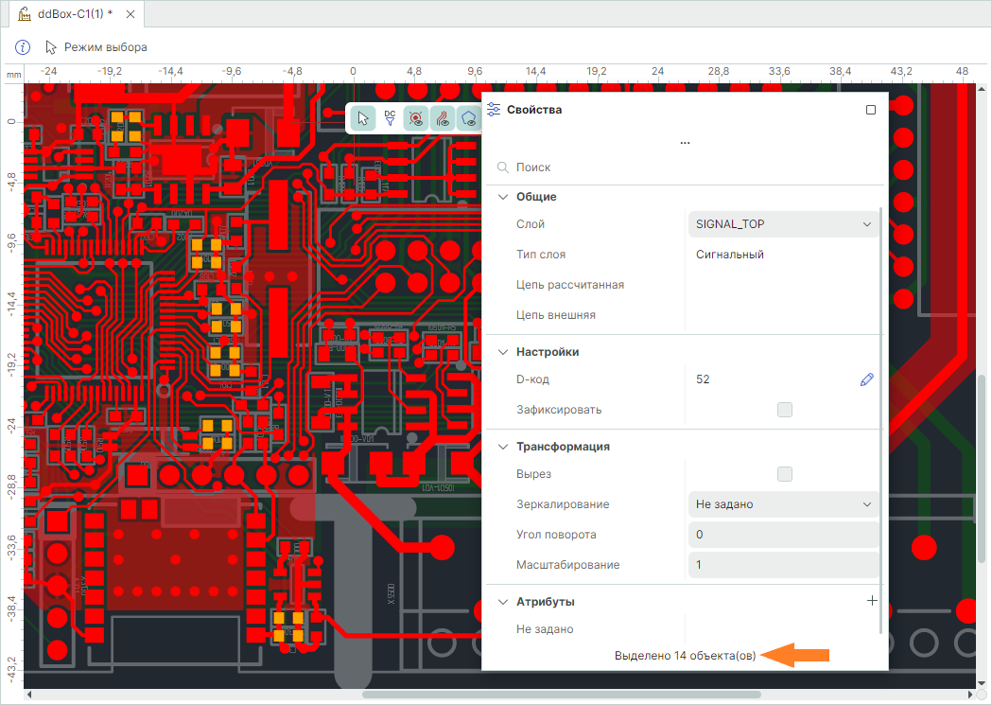This screenshot has width=992, height=705.
Task: Switch to the ddBox-C1(1) tab
Action: [x=74, y=15]
